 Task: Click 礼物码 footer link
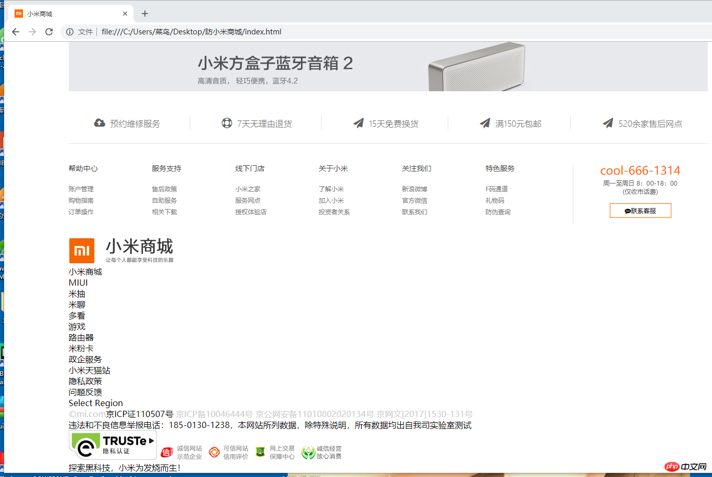[495, 201]
